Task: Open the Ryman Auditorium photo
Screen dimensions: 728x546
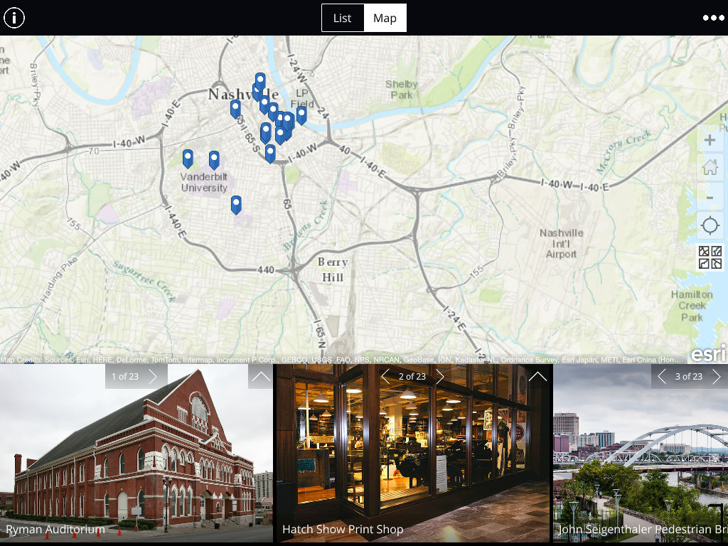Action: 136,454
